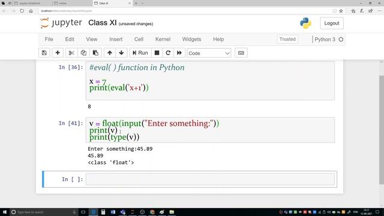The height and width of the screenshot is (216, 384).
Task: Rename the notebook title Class XI
Action: (103, 23)
